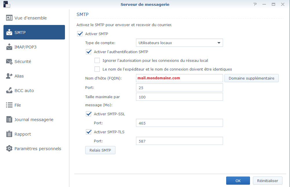290x187 pixels.
Task: Click the BCC auto icon
Action: 9,91
